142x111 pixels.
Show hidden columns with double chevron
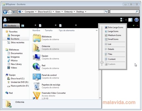point(97,30)
